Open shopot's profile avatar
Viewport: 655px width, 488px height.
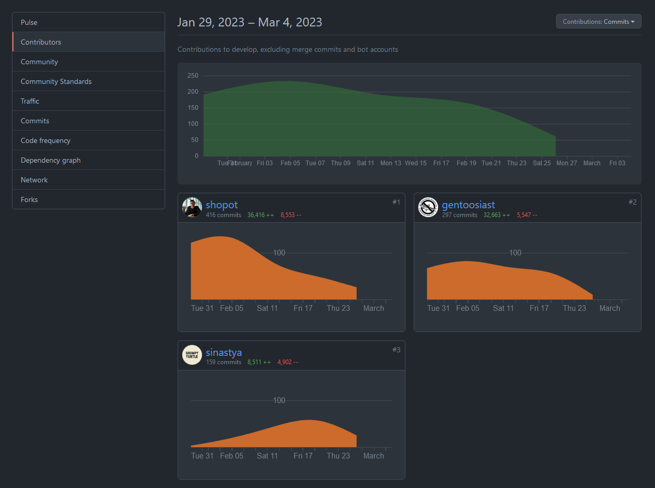click(192, 207)
